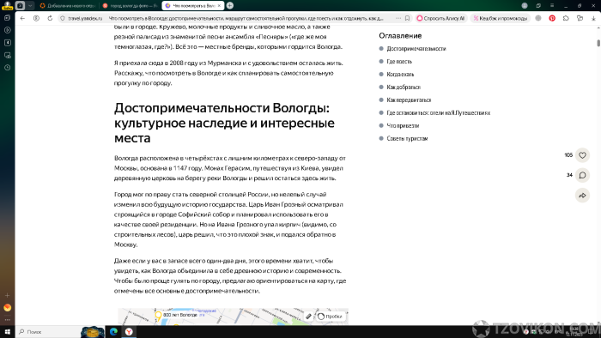Bookmark this page using bookmark icon
The width and height of the screenshot is (601, 338).
408,18
